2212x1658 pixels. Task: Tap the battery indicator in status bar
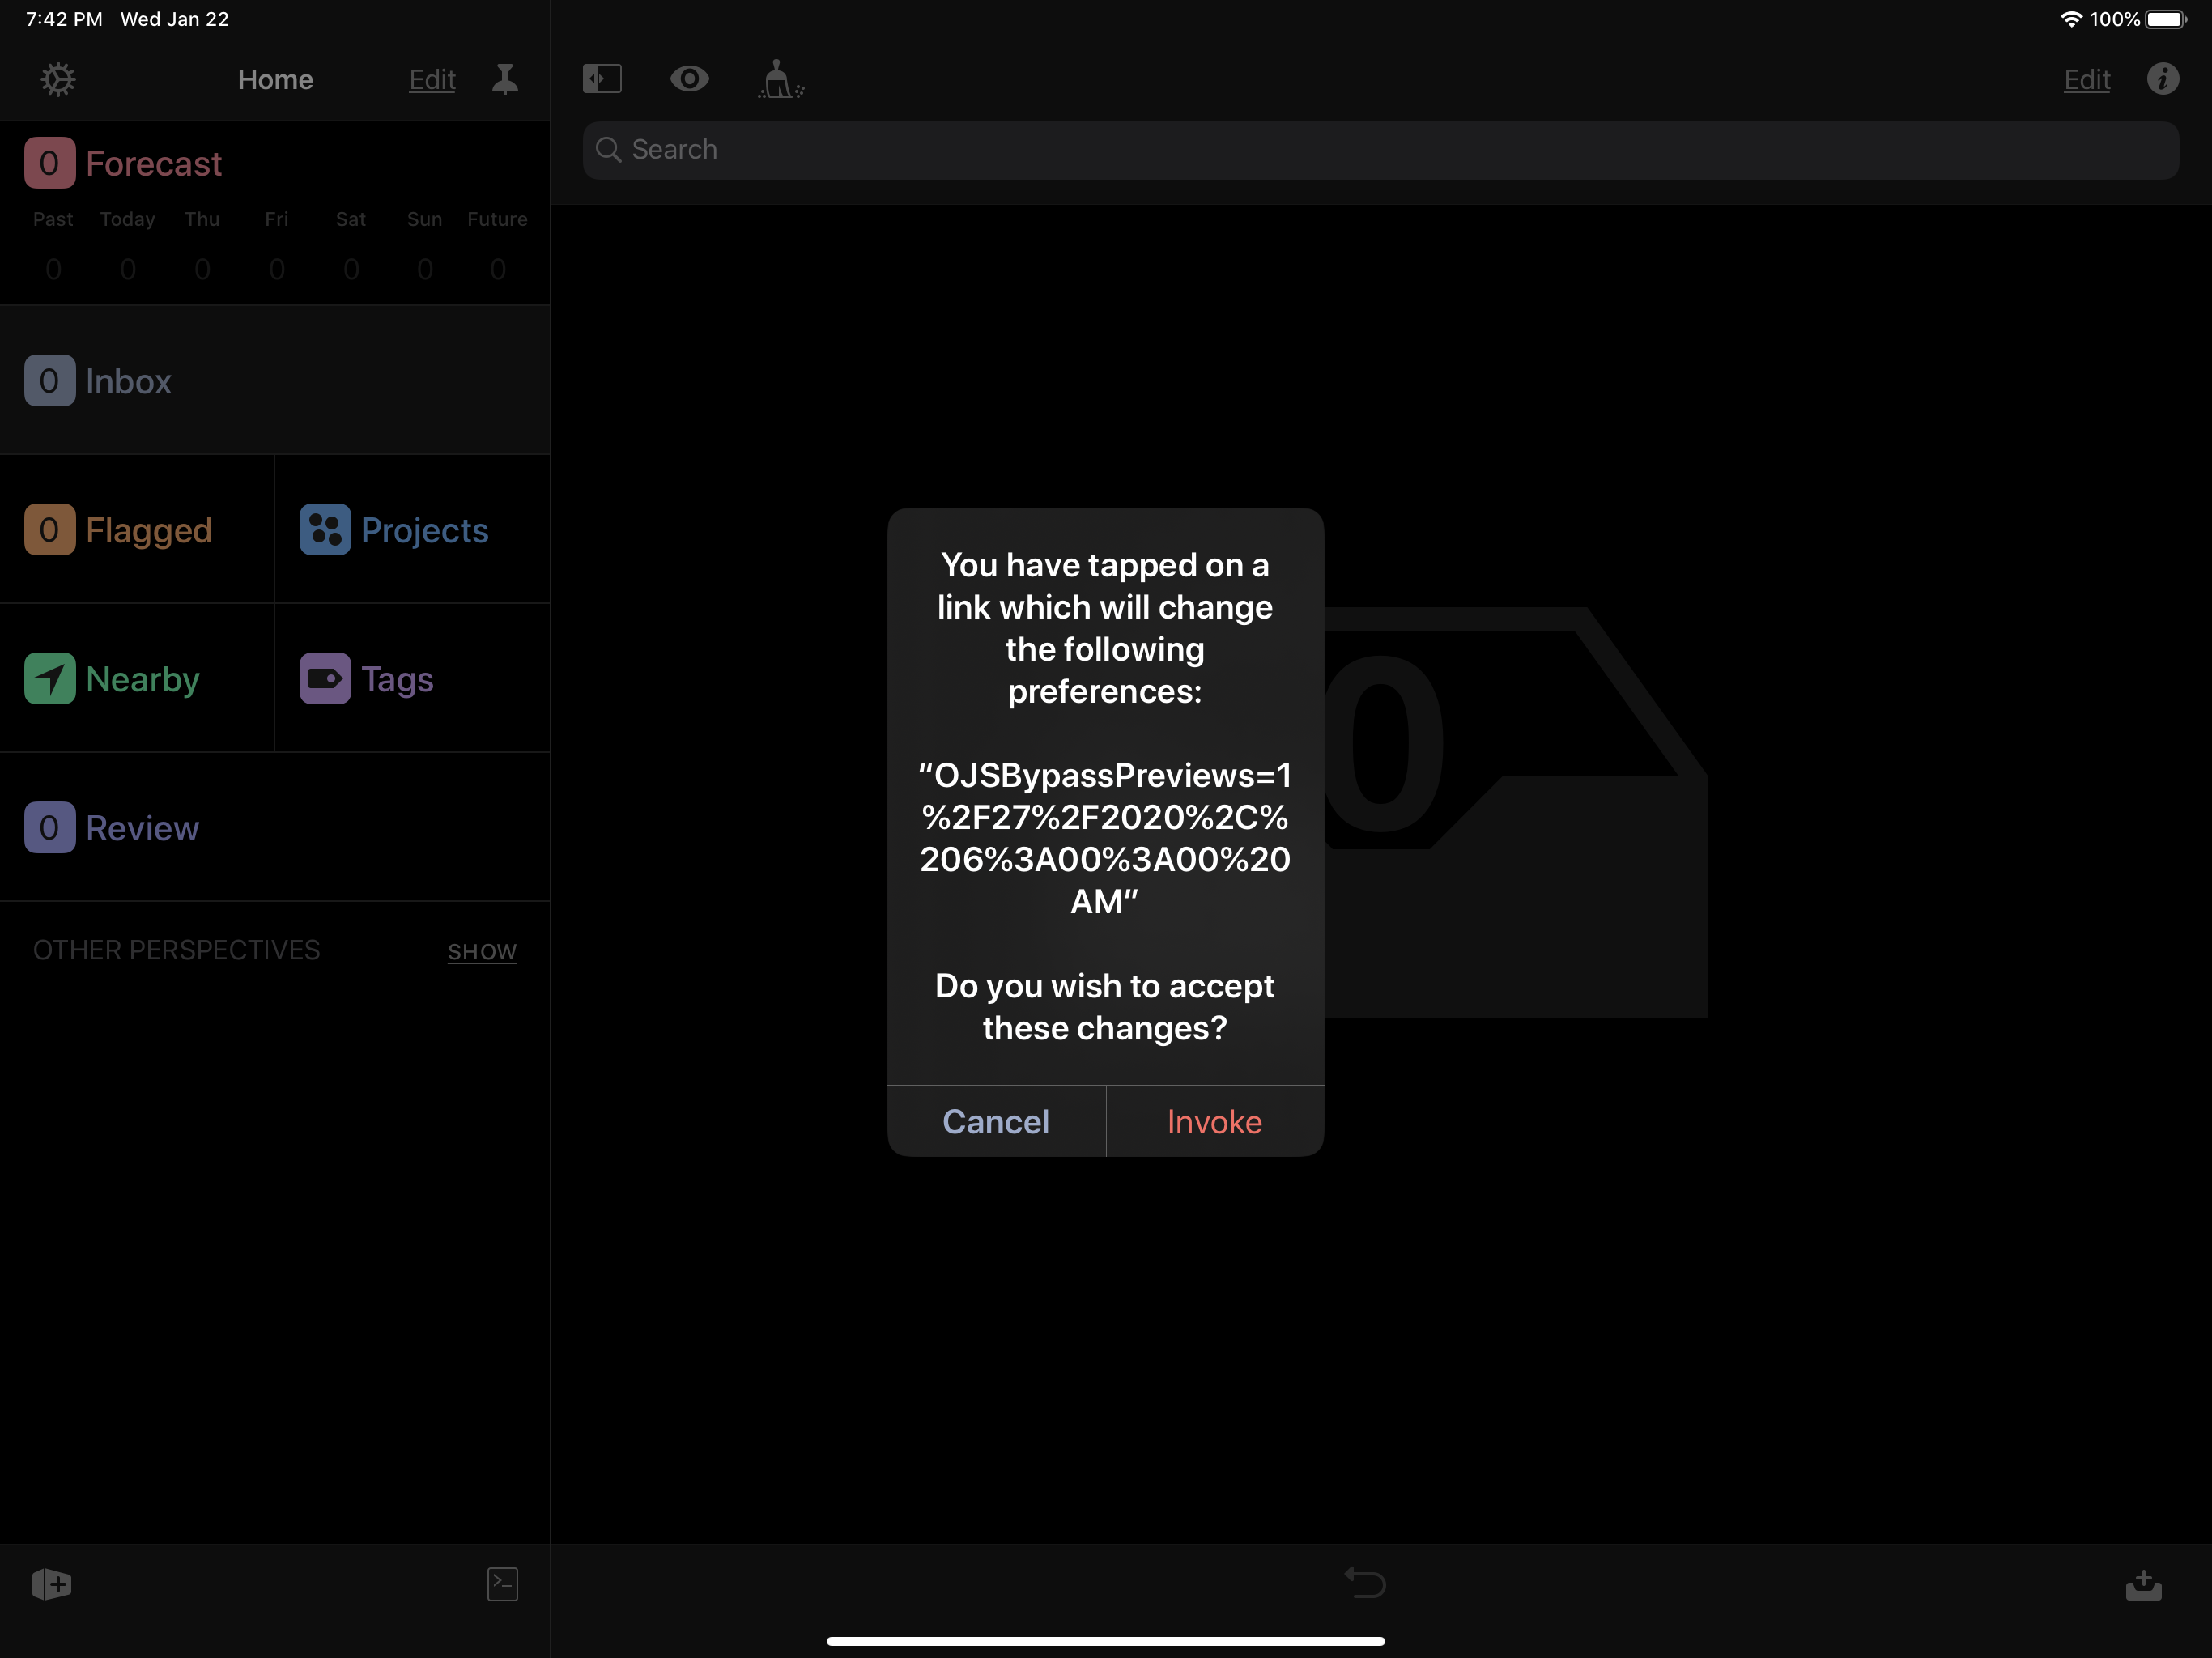[x=2166, y=19]
